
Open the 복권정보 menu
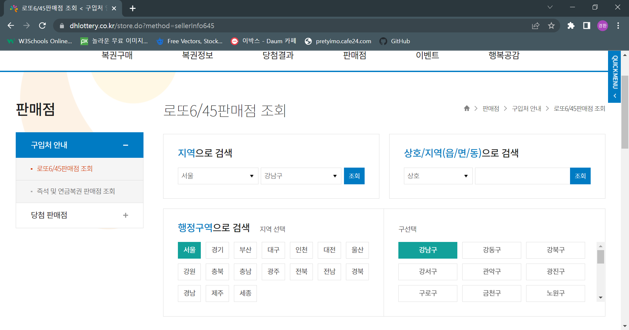point(198,55)
